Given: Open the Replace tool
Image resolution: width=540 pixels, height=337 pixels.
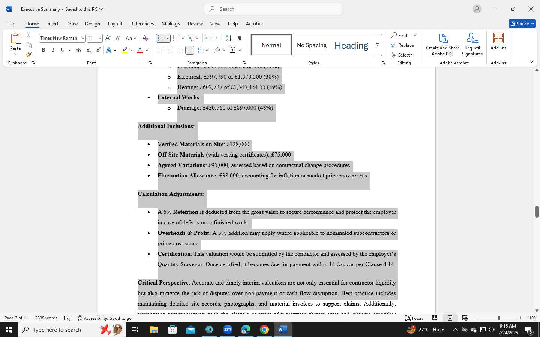Looking at the screenshot, I should click(x=402, y=45).
